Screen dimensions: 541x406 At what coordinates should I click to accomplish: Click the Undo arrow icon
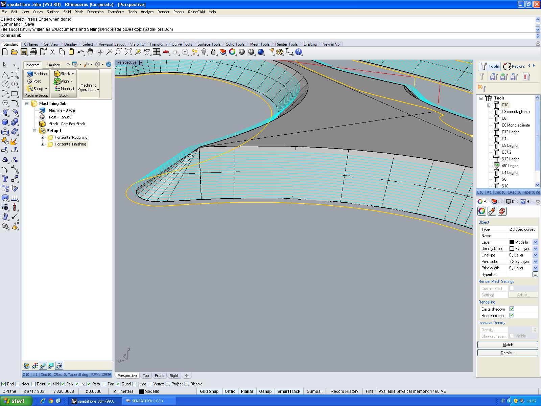(x=81, y=52)
